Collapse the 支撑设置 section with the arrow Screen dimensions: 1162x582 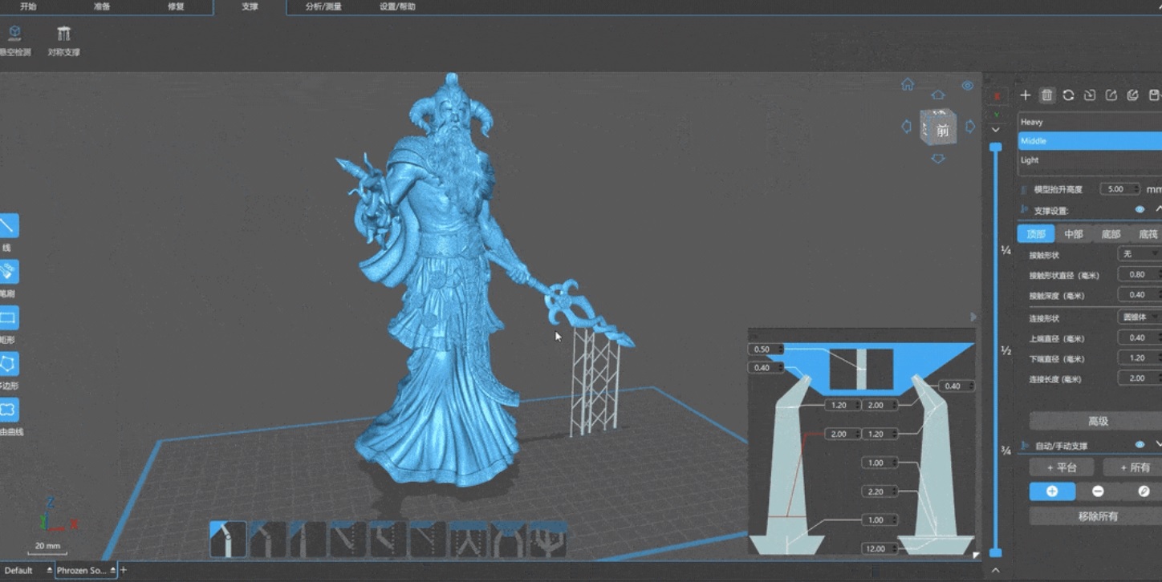coord(1157,210)
